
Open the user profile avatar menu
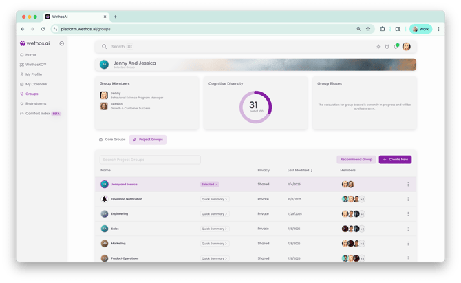pos(407,47)
